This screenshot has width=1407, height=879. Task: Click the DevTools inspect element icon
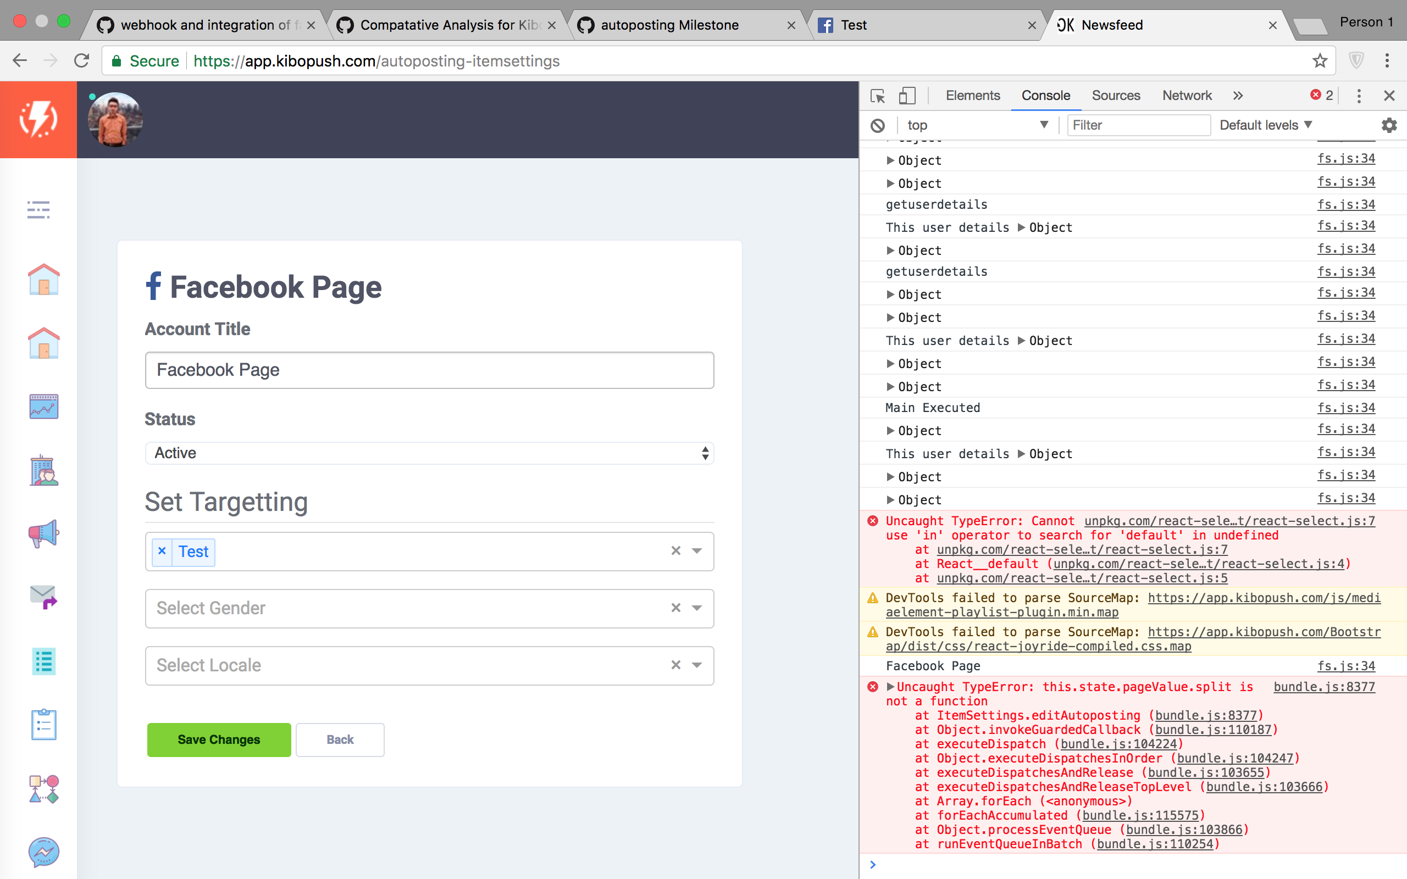(x=877, y=96)
